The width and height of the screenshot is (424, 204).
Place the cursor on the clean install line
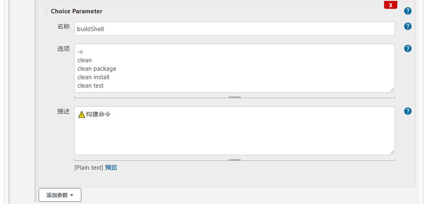(x=93, y=77)
